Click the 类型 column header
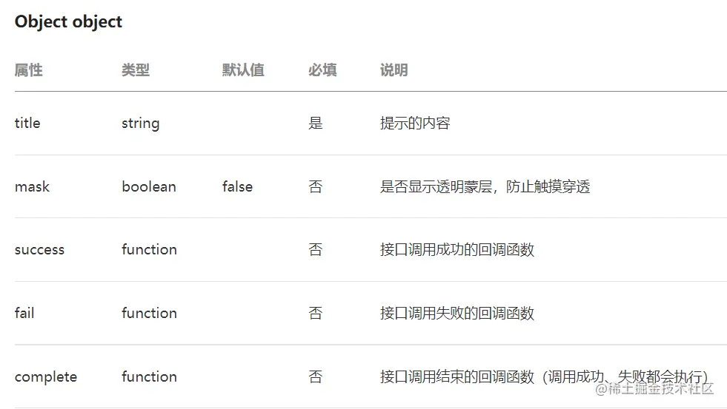The image size is (727, 409). pyautogui.click(x=136, y=70)
